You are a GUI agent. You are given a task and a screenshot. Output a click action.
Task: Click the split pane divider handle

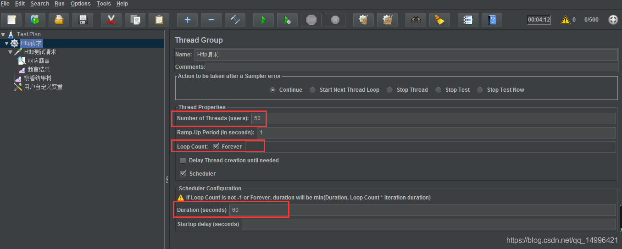(x=167, y=179)
